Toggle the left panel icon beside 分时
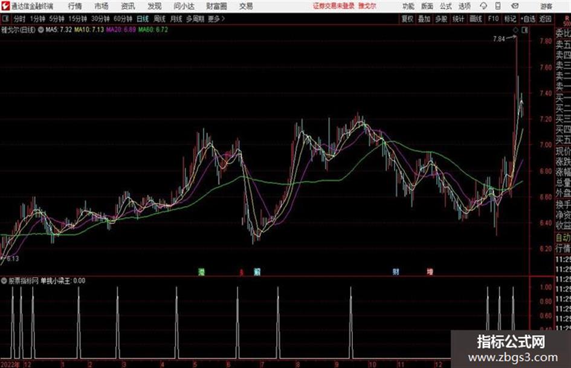This screenshot has width=571, height=368. [x=5, y=19]
